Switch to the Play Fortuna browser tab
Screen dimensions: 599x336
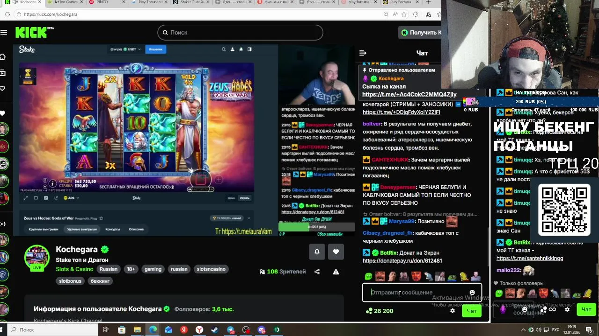[398, 2]
